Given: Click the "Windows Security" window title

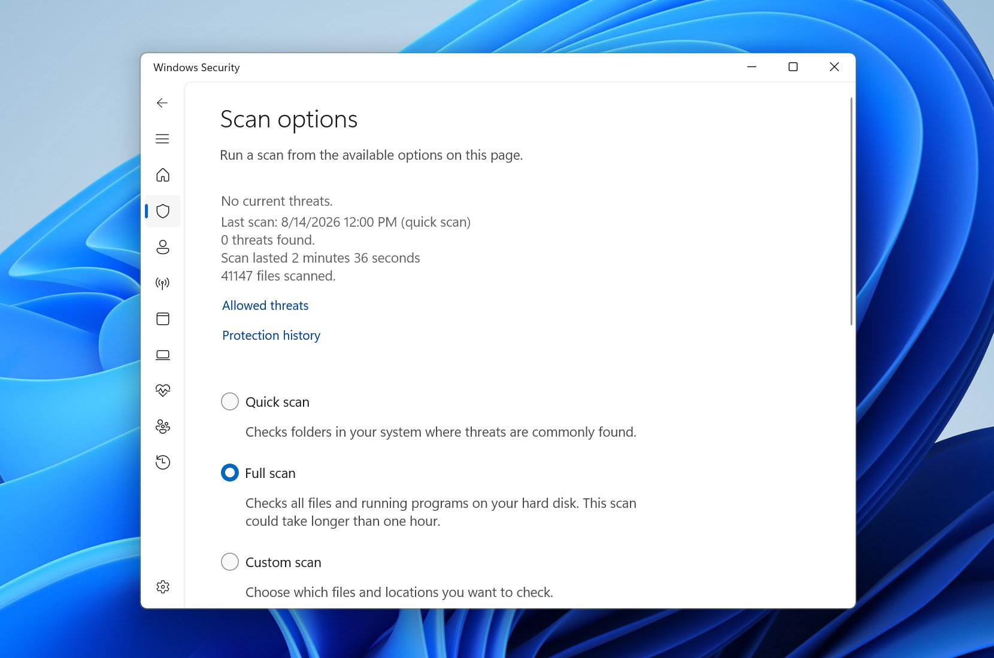Looking at the screenshot, I should pos(196,68).
